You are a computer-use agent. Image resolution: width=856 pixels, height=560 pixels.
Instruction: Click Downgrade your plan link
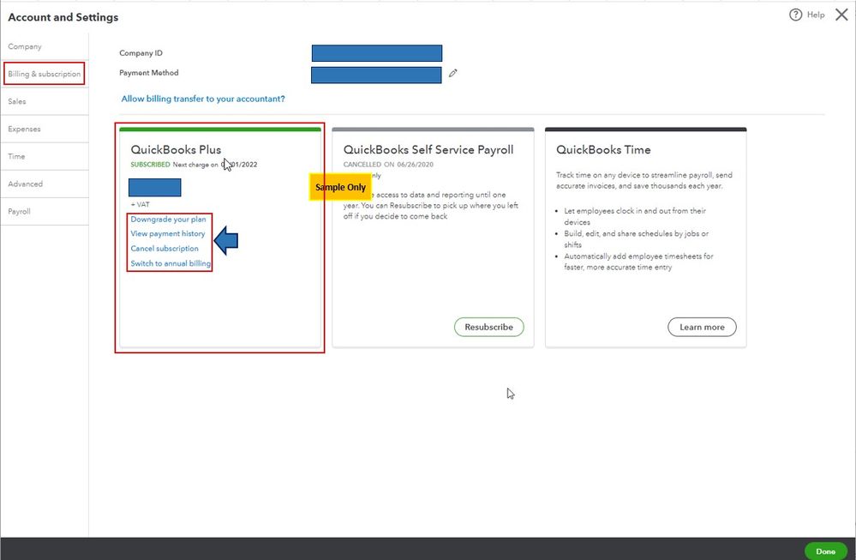coord(168,219)
